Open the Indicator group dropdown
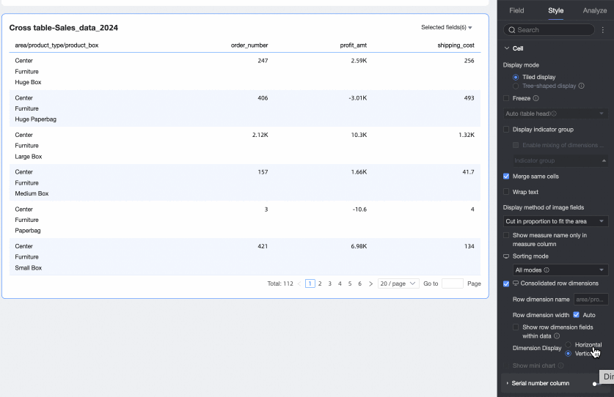Screen dimensions: 614x397 [x=560, y=160]
